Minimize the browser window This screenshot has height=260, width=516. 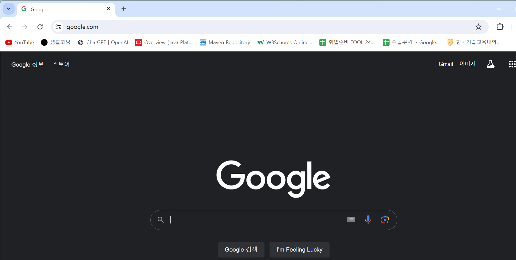click(499, 9)
